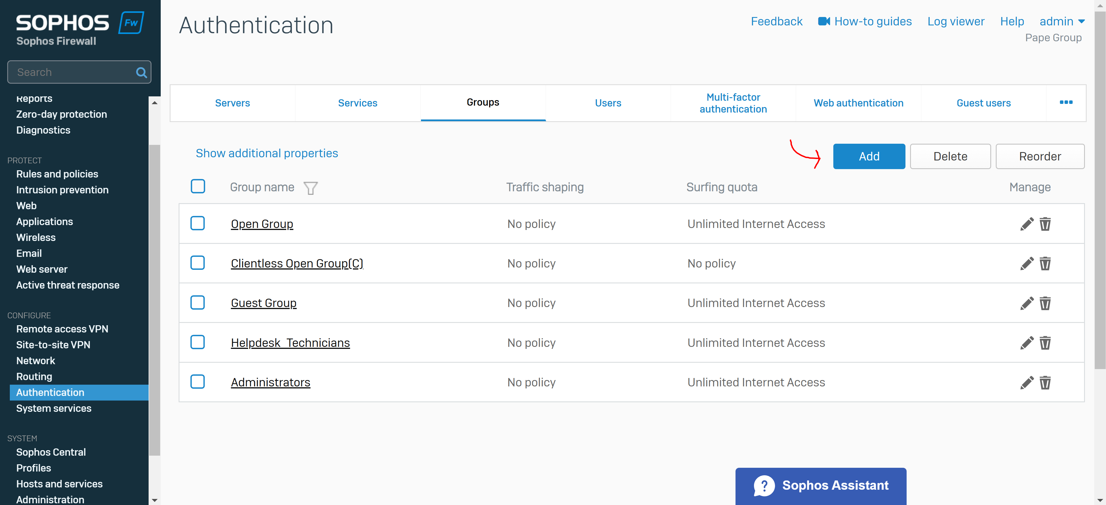
Task: Open the Users tab
Action: click(608, 103)
